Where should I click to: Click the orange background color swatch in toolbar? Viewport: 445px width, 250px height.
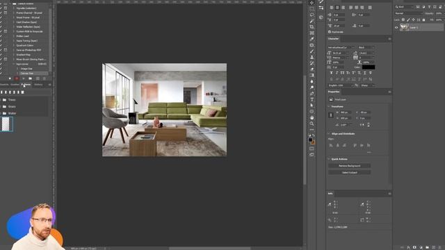314,142
